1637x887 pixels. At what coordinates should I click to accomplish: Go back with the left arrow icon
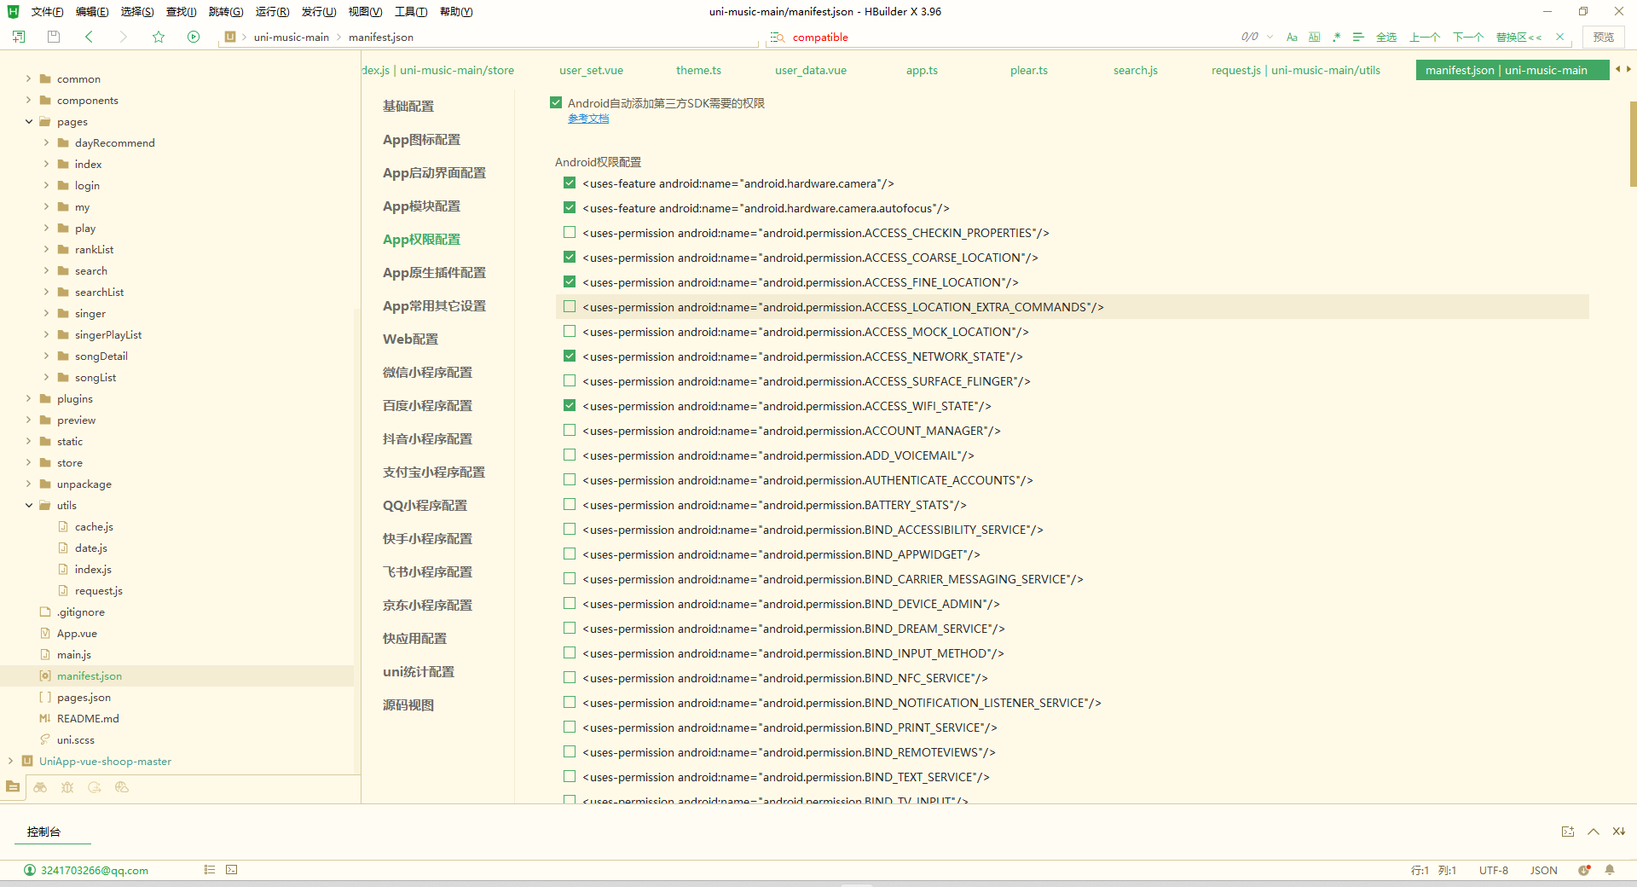89,37
